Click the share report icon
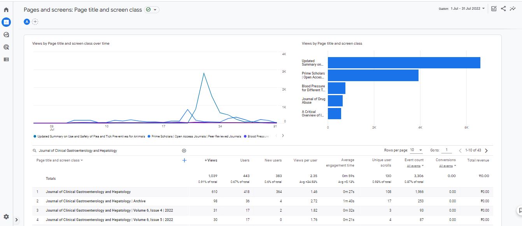This screenshot has width=522, height=226. pyautogui.click(x=503, y=9)
